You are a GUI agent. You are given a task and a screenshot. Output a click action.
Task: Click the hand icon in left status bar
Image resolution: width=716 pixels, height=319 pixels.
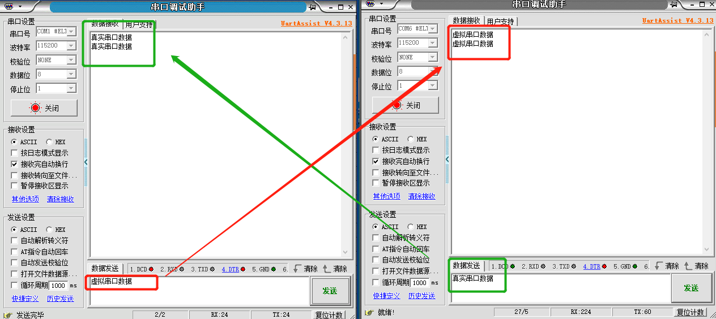click(7, 314)
